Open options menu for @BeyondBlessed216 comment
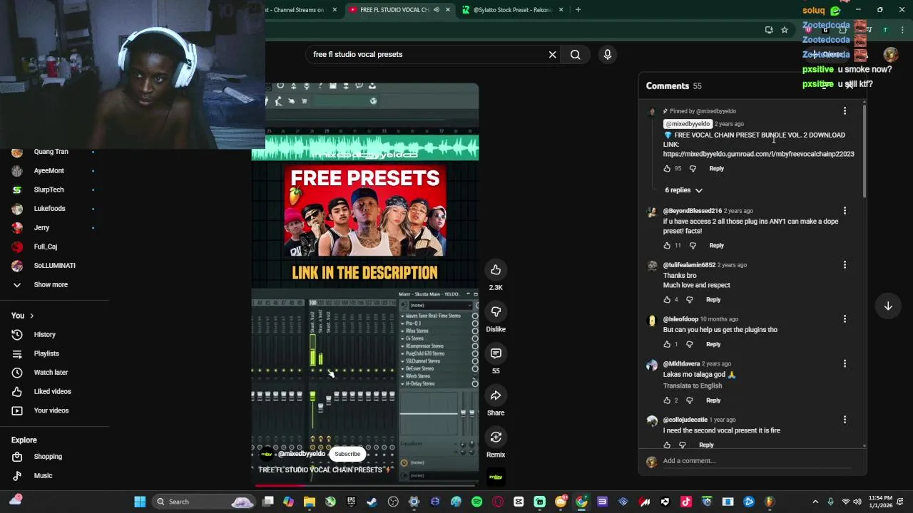The height and width of the screenshot is (513, 913). pos(845,211)
